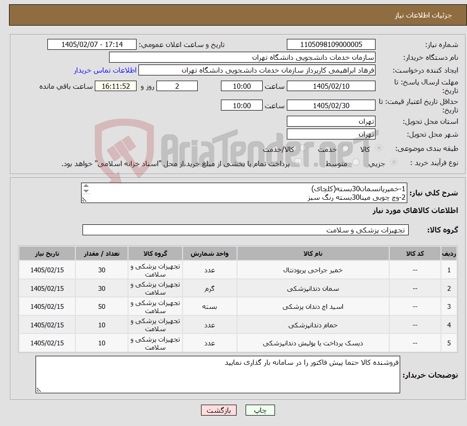
Task: Grab resize handle of buyer notes box
Action: coord(38,389)
